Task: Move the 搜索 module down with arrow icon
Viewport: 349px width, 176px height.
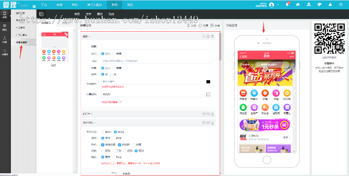Action: click(x=208, y=37)
